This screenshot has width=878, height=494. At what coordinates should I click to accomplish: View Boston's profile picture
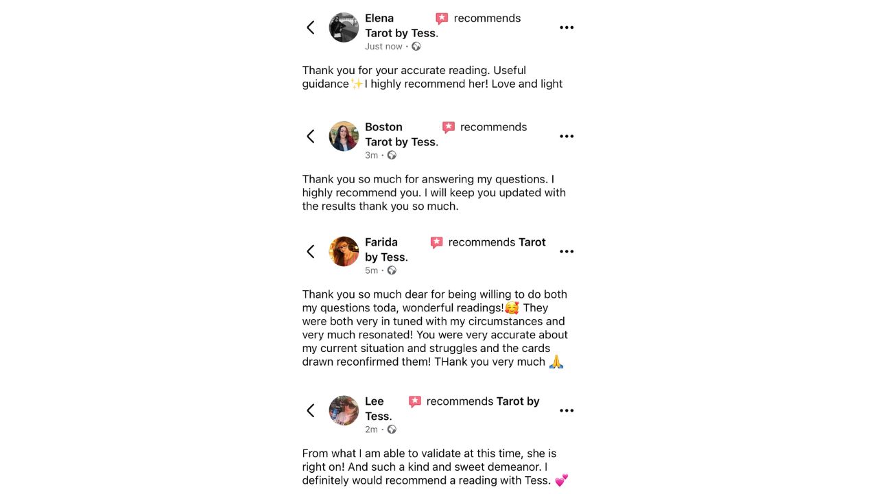coord(344,137)
